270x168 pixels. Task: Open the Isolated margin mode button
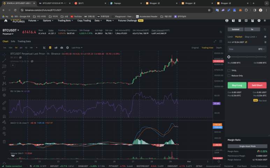tap(235, 29)
